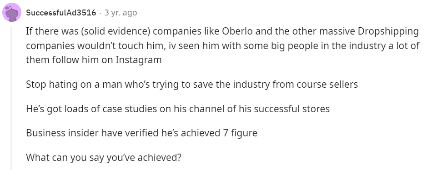Click the word "Instagram" in the comment
Screen dimensions: 427x170
click(x=139, y=60)
